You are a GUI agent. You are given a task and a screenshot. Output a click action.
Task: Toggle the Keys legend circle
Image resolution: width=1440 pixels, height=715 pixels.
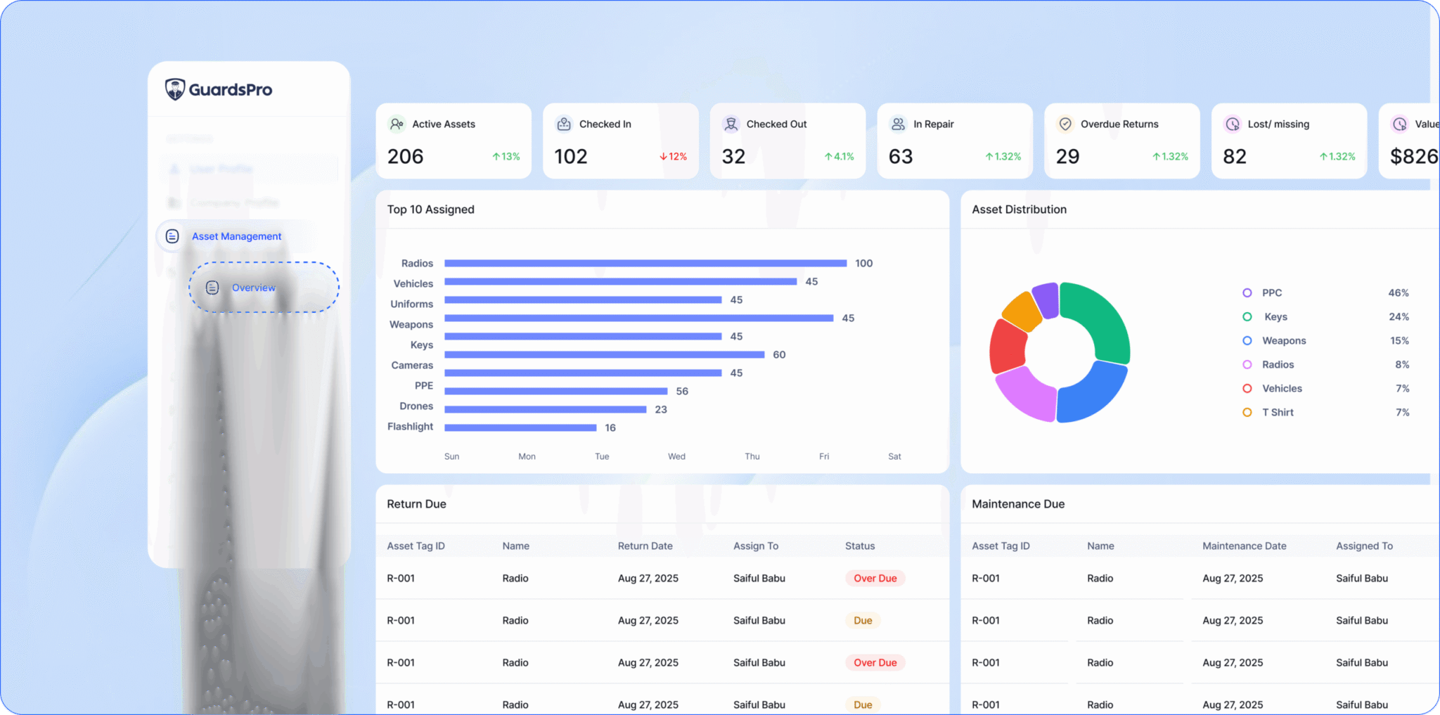(x=1247, y=316)
